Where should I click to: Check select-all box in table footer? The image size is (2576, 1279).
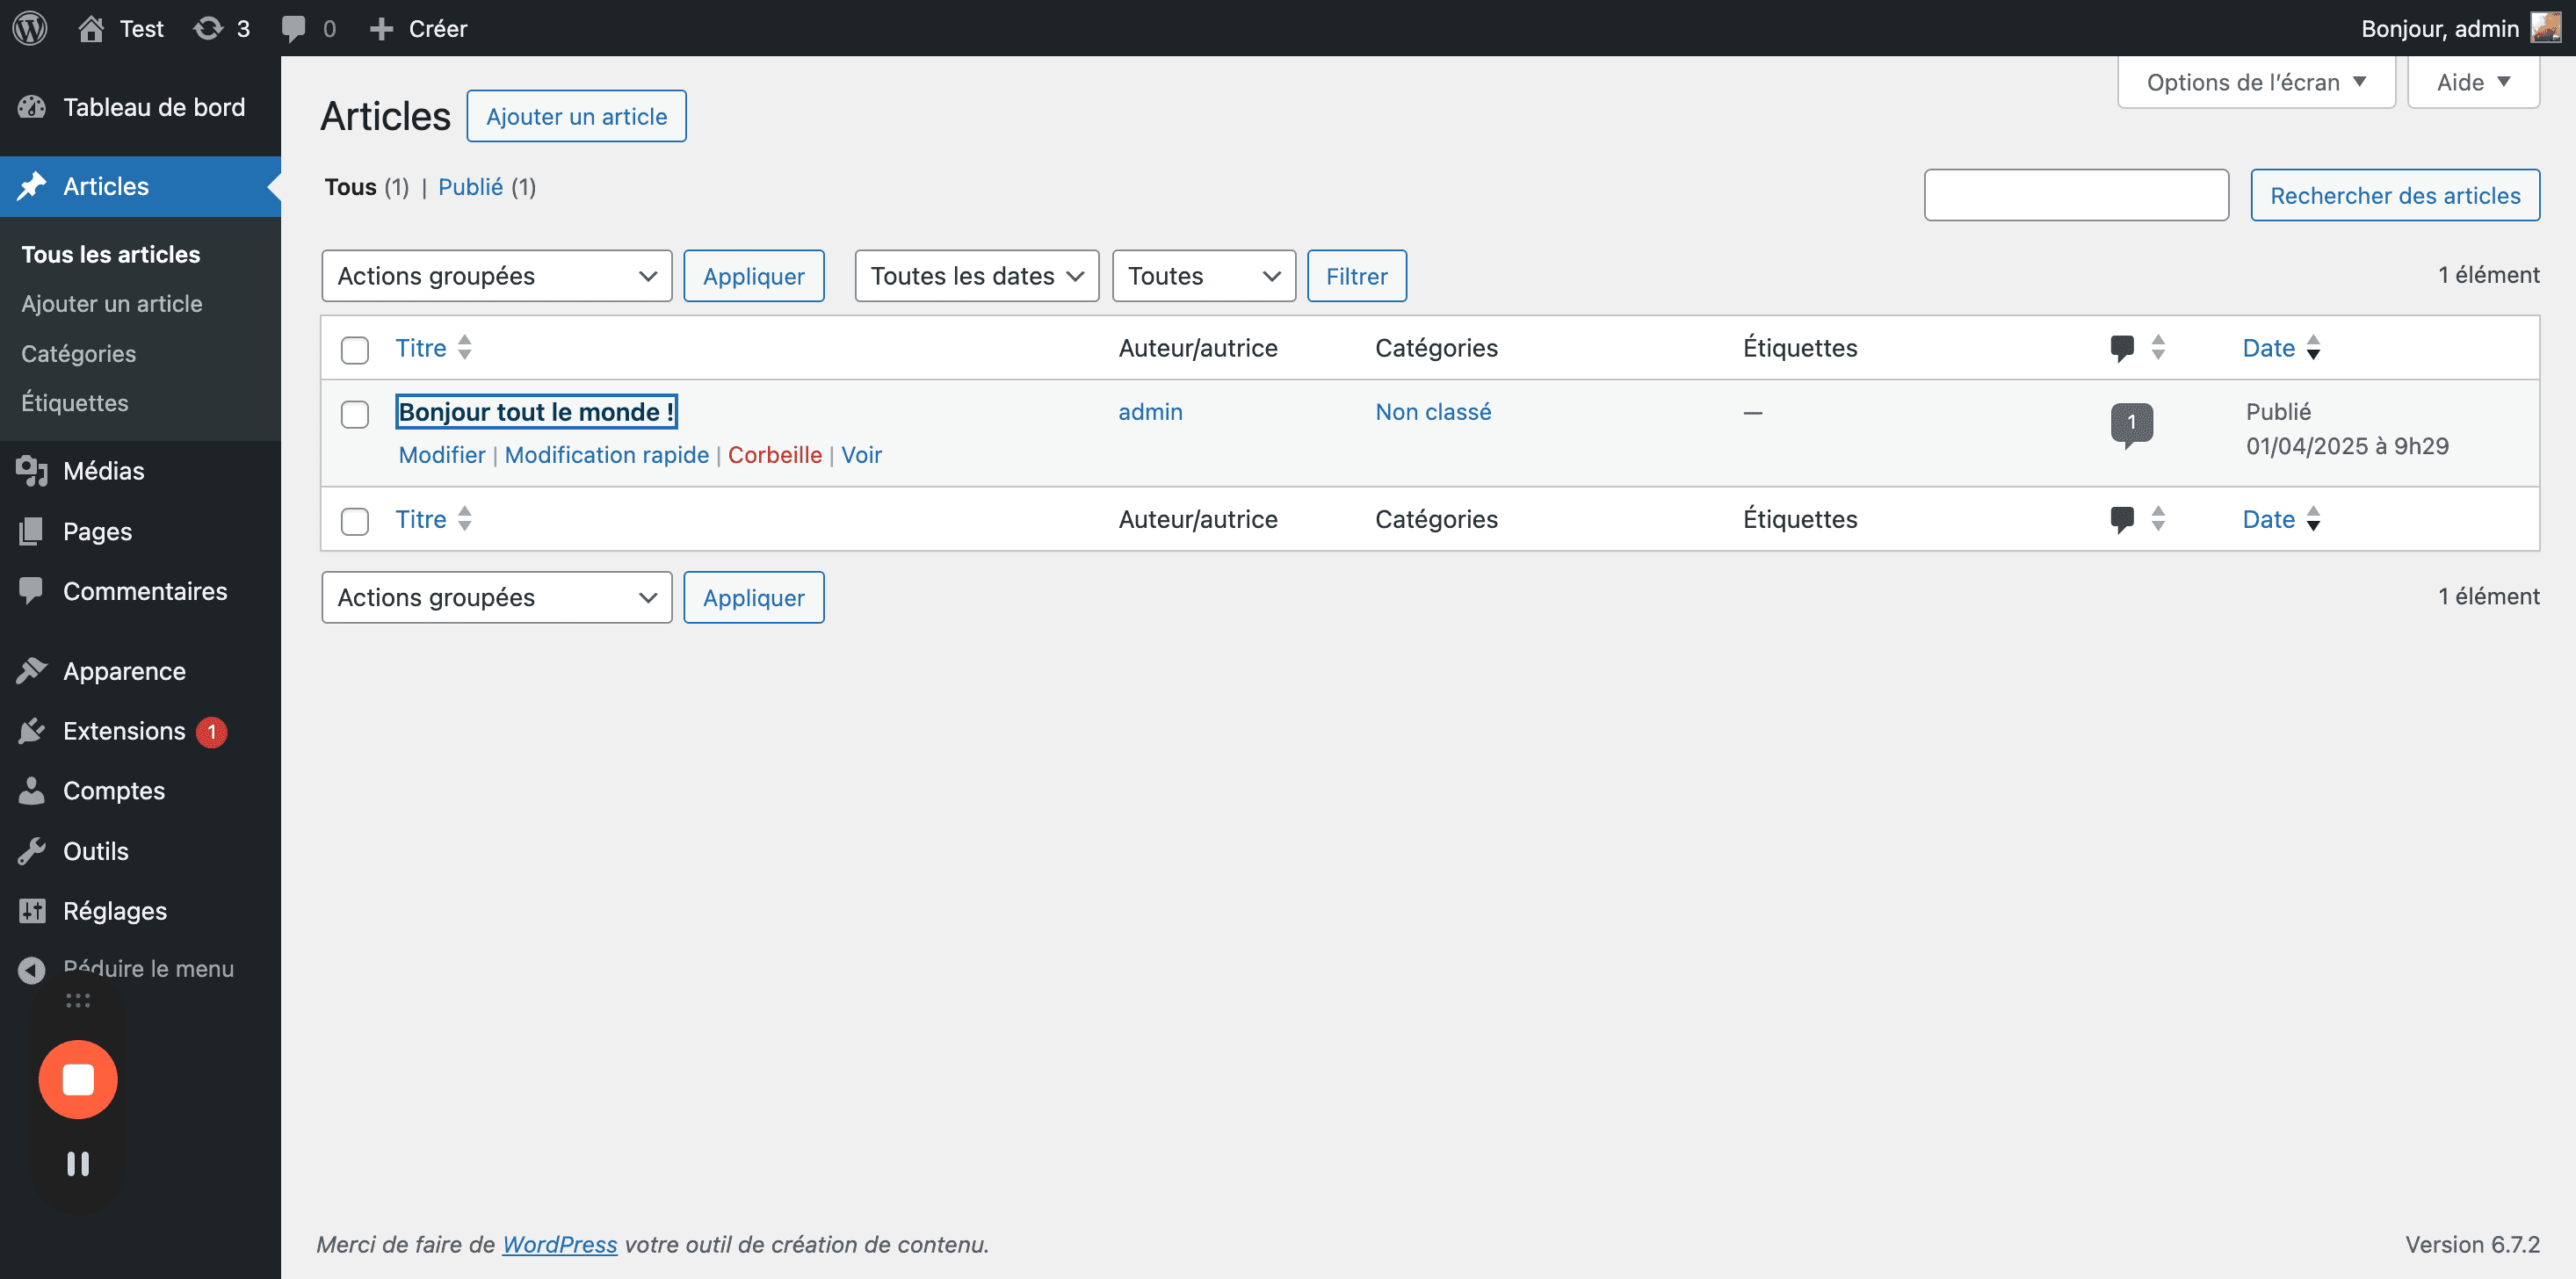coord(355,521)
